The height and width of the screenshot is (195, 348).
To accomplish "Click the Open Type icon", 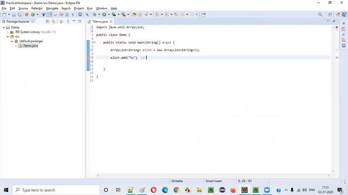I will pos(134,15).
